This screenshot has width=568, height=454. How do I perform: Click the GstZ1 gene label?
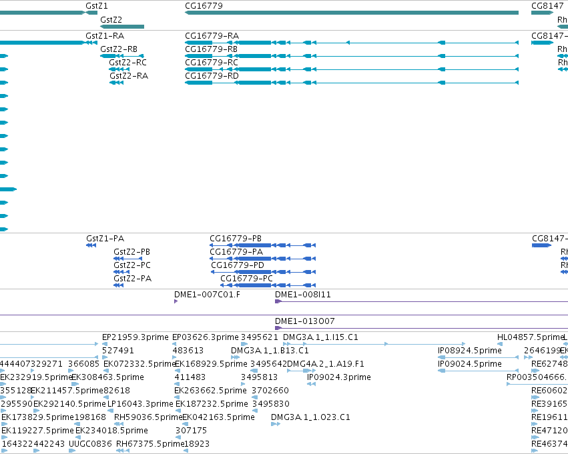[97, 6]
